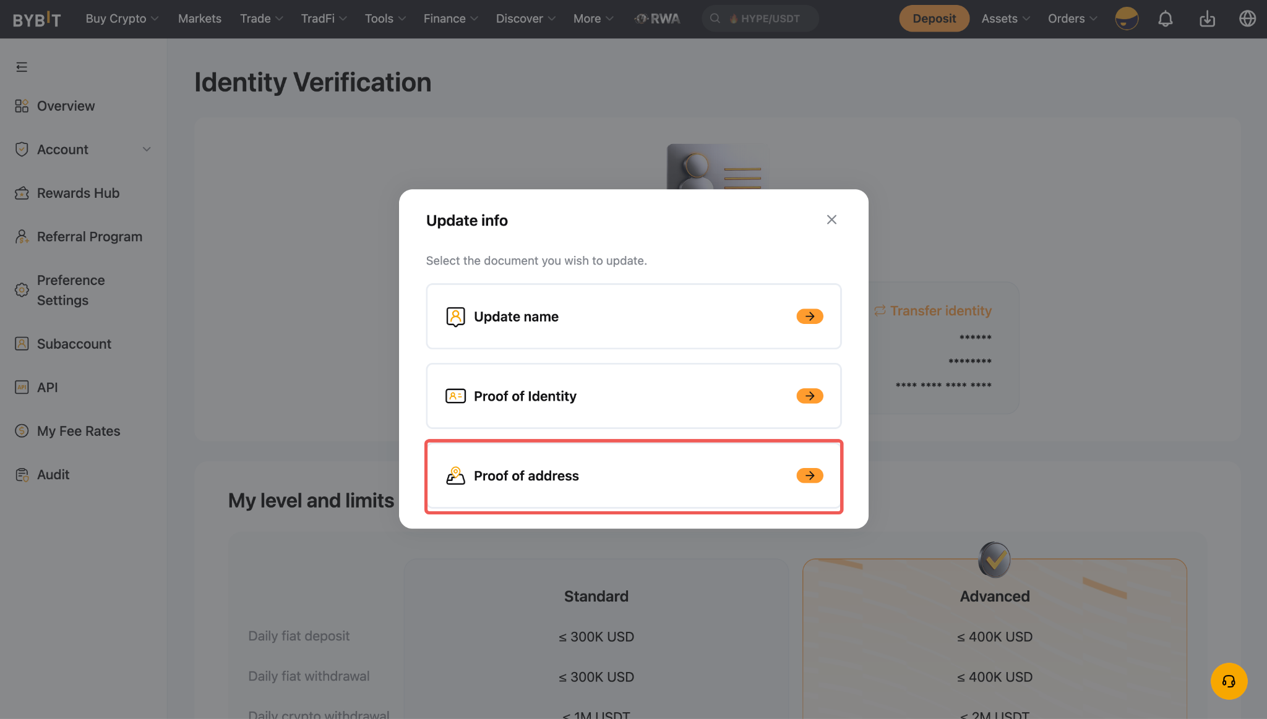
Task: Expand the Assets dropdown menu
Action: click(1005, 19)
